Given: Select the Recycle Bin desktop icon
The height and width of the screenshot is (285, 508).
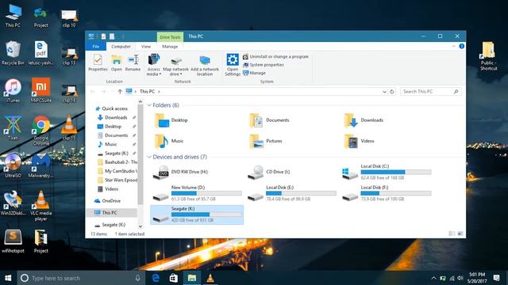Looking at the screenshot, I should 13,53.
